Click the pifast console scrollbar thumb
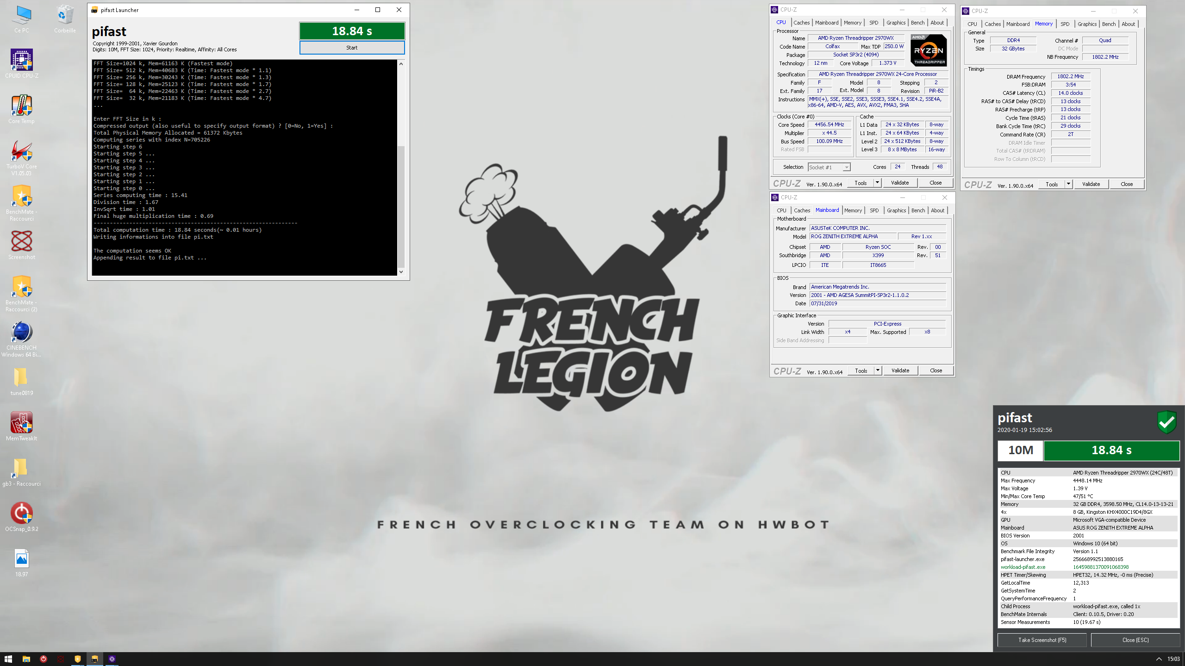The image size is (1185, 666). point(401,206)
